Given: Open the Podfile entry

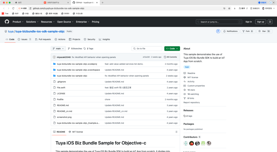Looking at the screenshot, I should pyautogui.click(x=60, y=99).
